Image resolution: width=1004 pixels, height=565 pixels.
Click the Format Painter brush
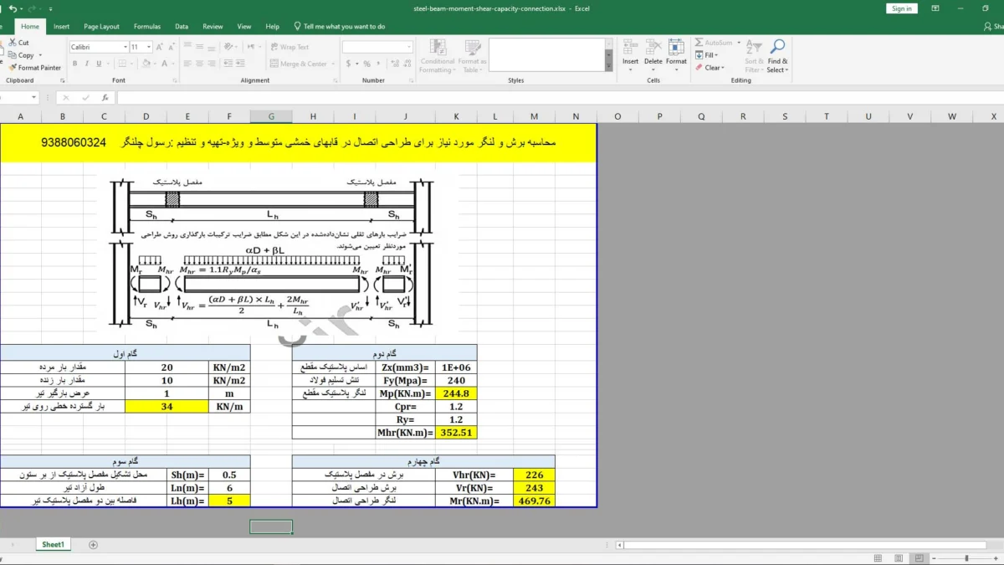click(12, 68)
